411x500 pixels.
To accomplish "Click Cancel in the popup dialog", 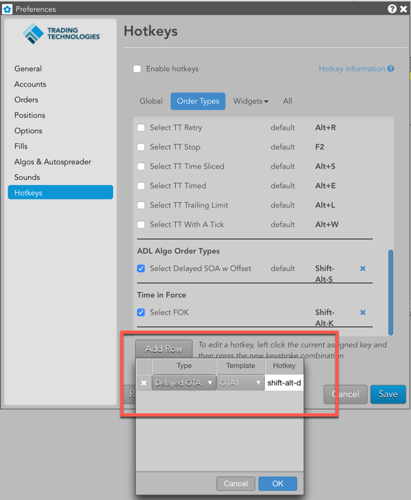I will pyautogui.click(x=235, y=483).
